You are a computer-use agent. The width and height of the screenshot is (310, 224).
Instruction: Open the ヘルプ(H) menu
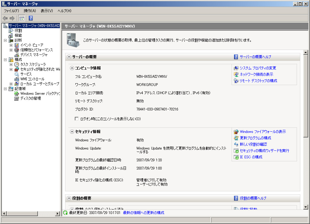coord(64,11)
